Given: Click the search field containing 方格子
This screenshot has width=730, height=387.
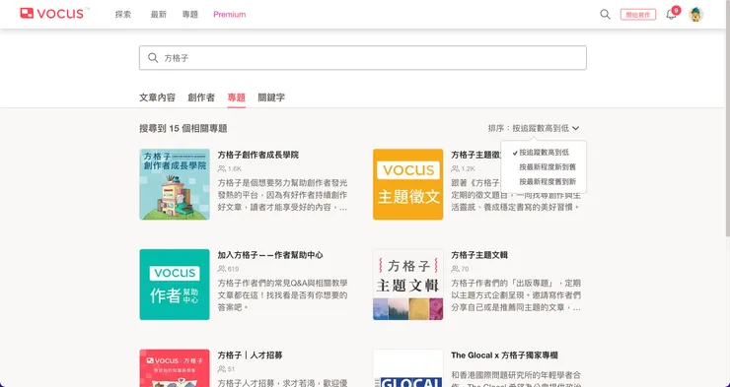Looking at the screenshot, I should (x=363, y=58).
